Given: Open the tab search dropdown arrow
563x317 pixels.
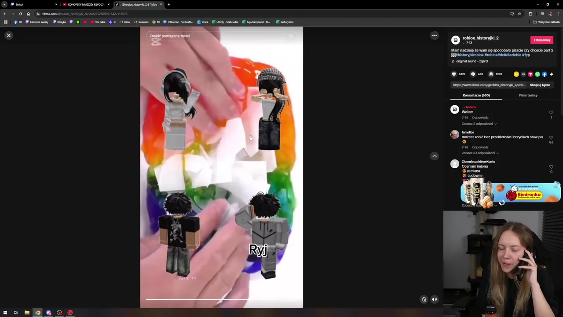Looking at the screenshot, I should (4, 4).
